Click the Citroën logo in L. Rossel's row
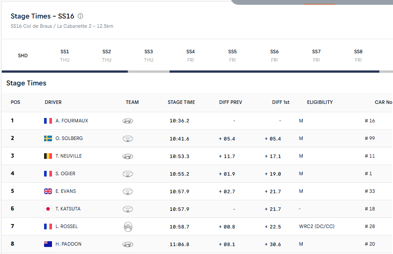The image size is (393, 254). pyautogui.click(x=128, y=227)
